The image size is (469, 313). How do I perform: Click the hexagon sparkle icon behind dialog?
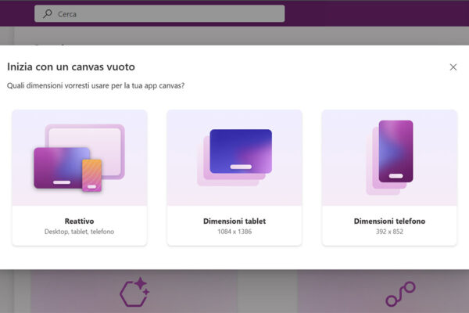coord(134,292)
